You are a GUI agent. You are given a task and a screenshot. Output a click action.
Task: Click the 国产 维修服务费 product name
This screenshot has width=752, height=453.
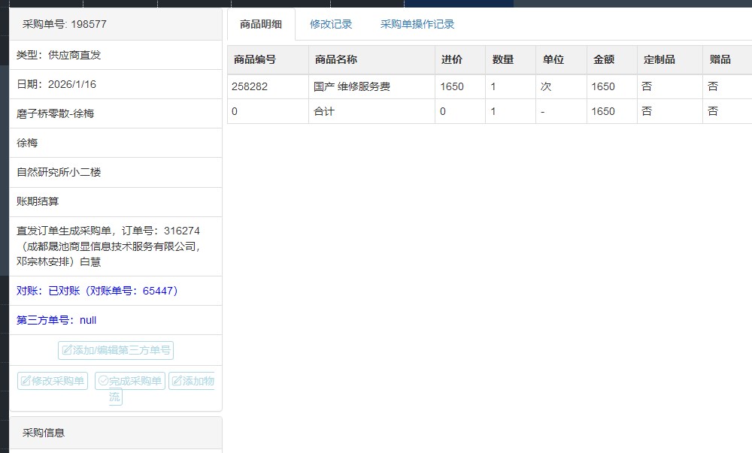(352, 86)
